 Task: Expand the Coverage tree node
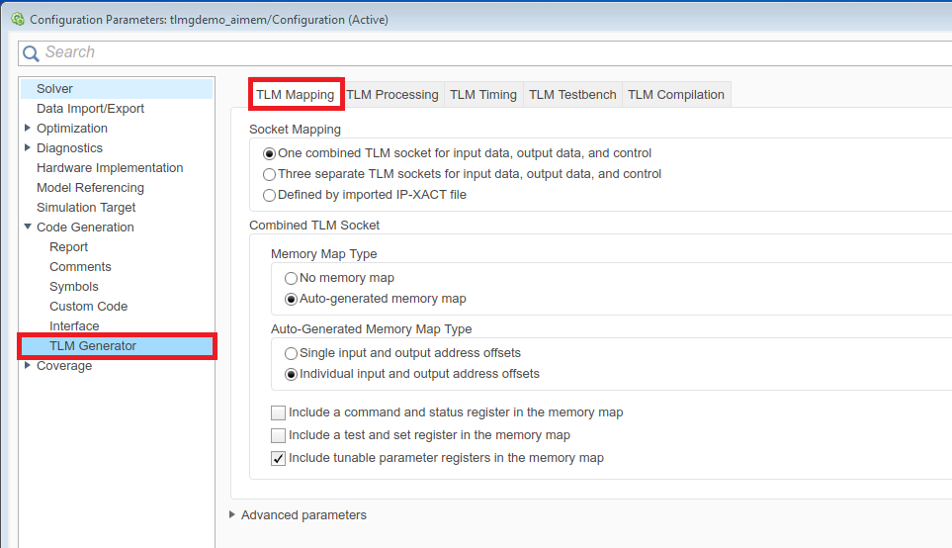[x=28, y=365]
